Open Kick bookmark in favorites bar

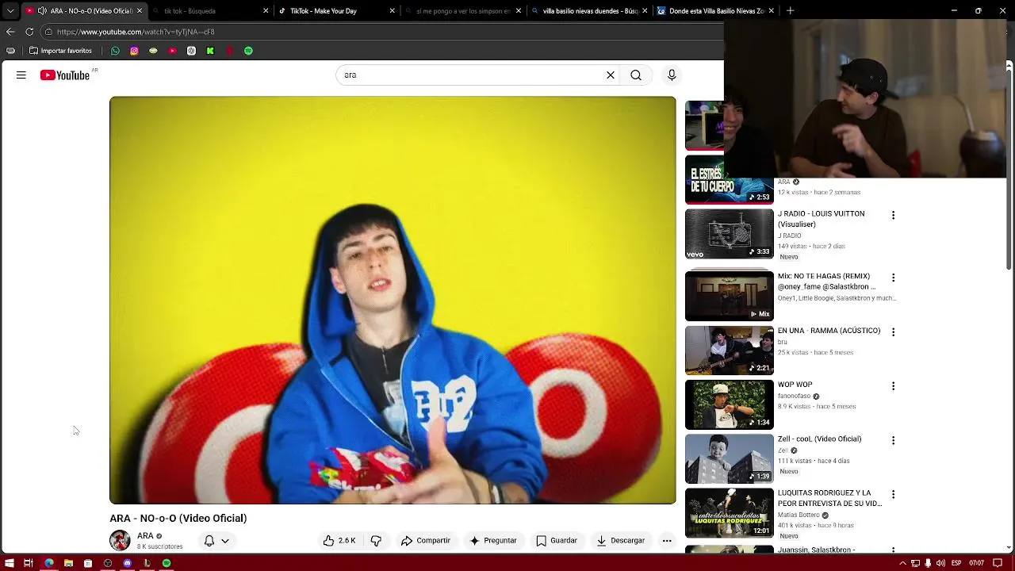coord(210,51)
